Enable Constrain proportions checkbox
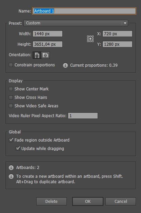This screenshot has width=141, height=213. (x=11, y=65)
